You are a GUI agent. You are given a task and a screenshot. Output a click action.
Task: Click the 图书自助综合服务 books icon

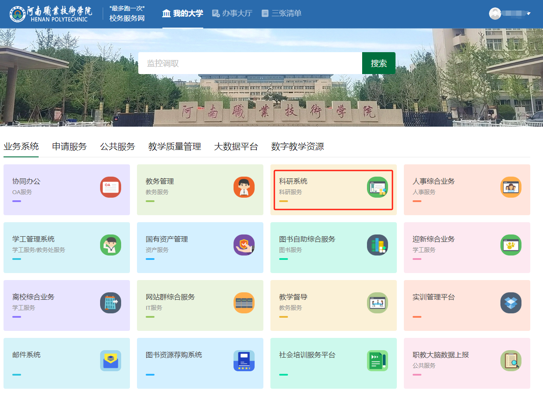pyautogui.click(x=378, y=245)
